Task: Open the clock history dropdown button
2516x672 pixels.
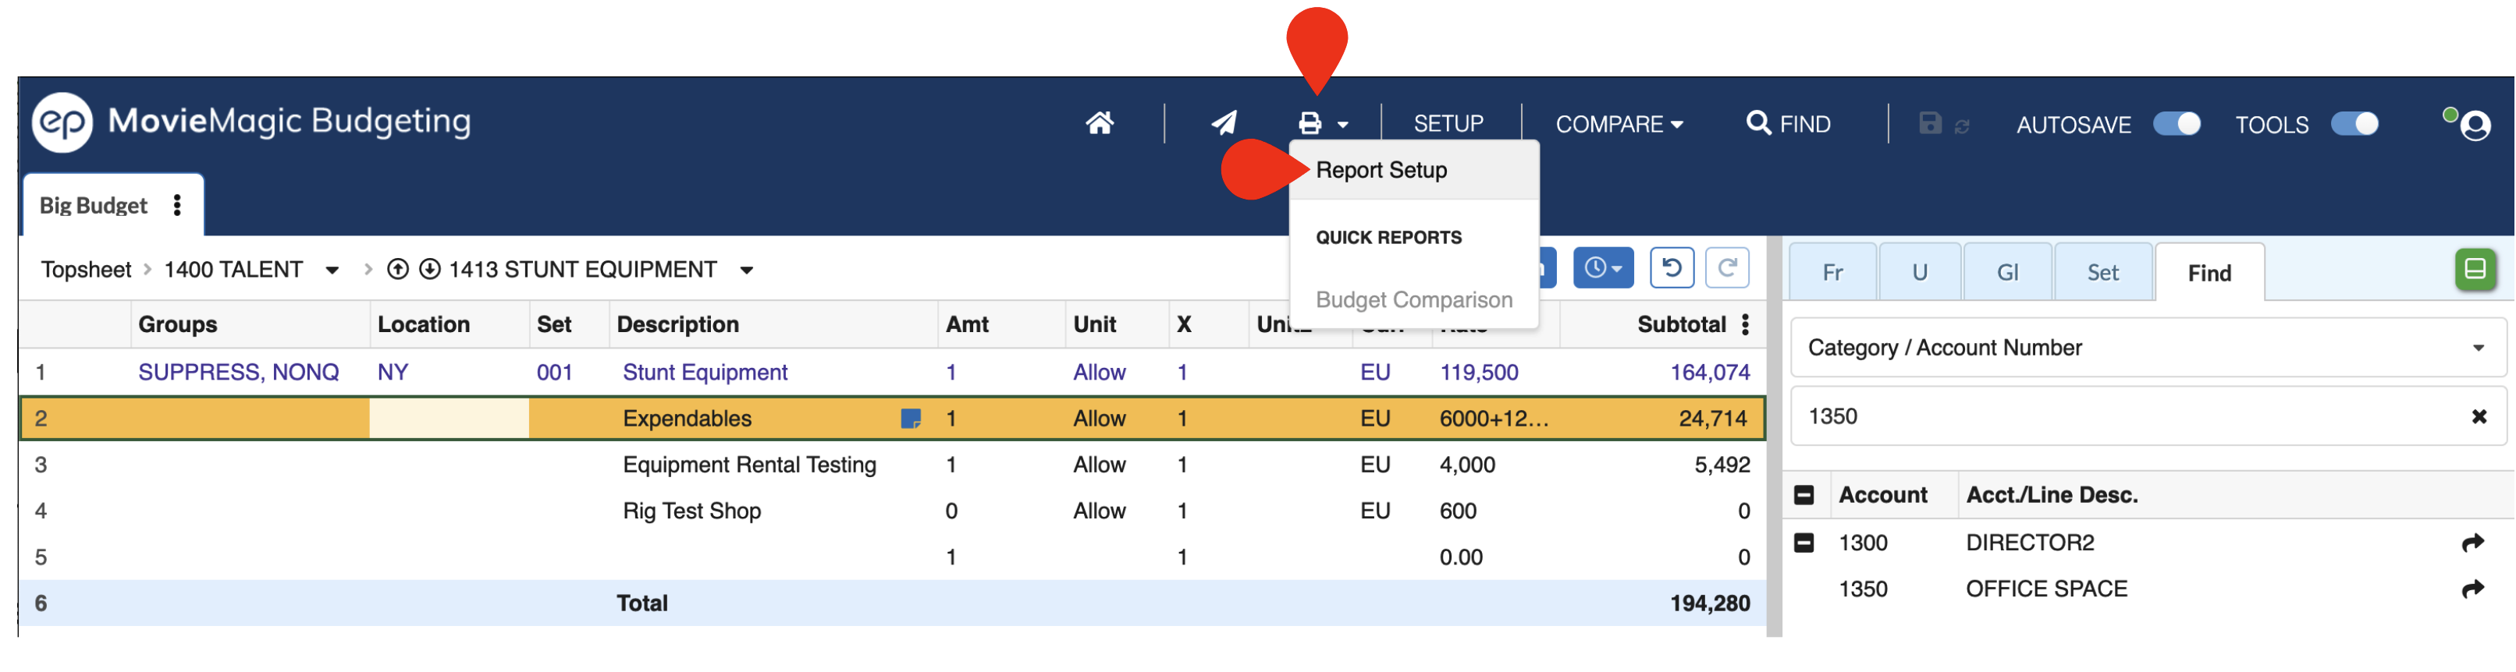Action: coord(1603,268)
